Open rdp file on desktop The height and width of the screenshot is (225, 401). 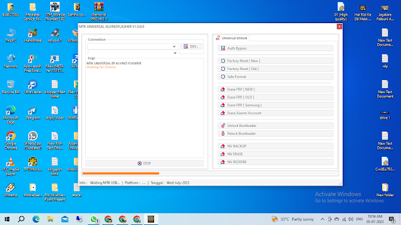385,61
